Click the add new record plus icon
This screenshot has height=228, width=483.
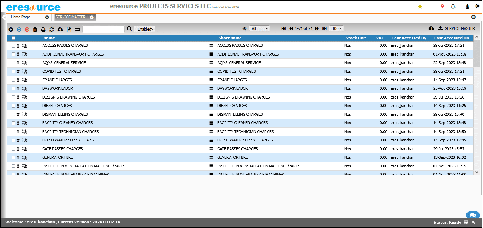(x=11, y=30)
